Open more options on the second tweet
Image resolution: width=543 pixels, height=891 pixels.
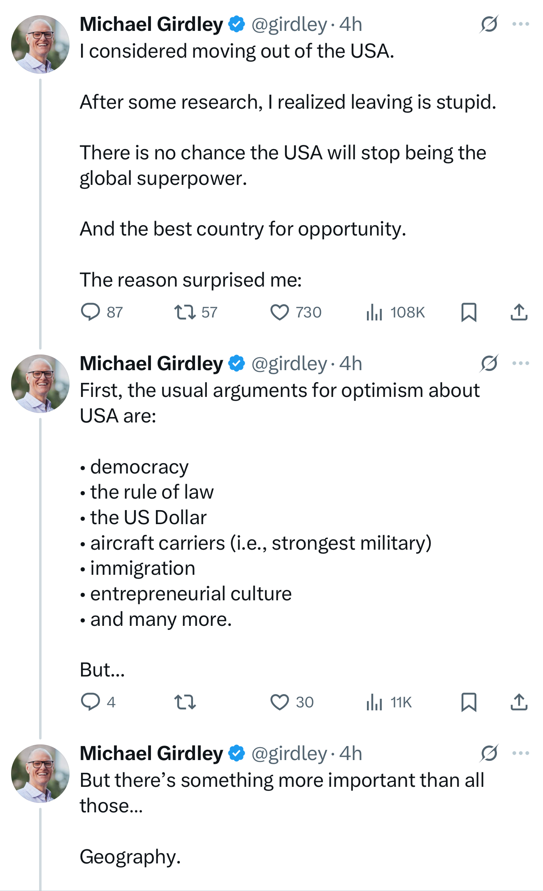point(521,363)
